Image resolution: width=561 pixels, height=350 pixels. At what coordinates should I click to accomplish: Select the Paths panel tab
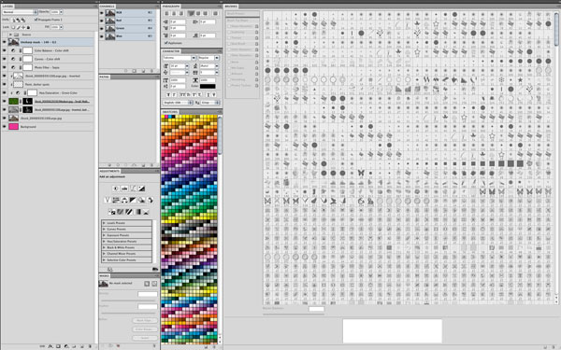point(105,77)
